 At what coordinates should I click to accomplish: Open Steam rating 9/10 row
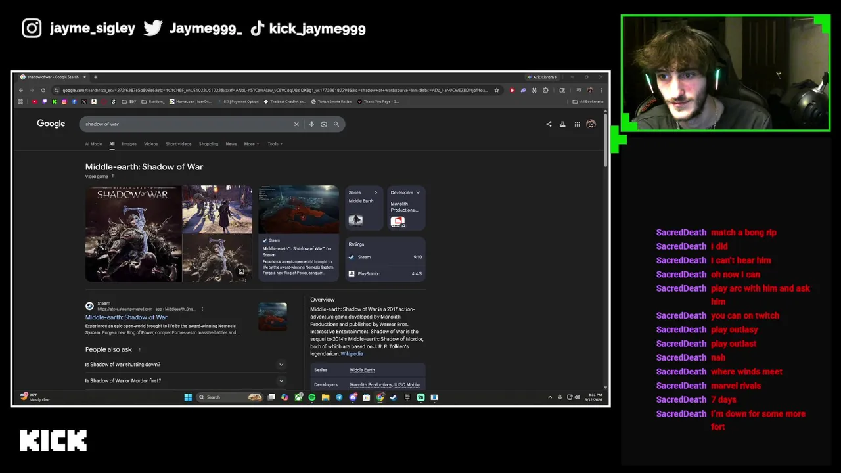pyautogui.click(x=386, y=257)
